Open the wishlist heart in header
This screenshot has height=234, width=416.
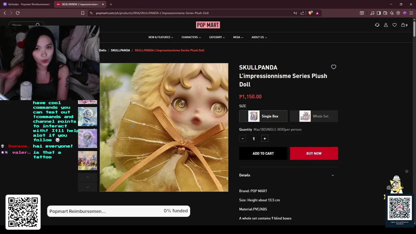[x=395, y=25]
